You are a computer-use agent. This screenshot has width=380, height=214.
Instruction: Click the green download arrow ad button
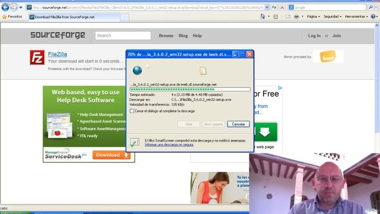(x=265, y=132)
